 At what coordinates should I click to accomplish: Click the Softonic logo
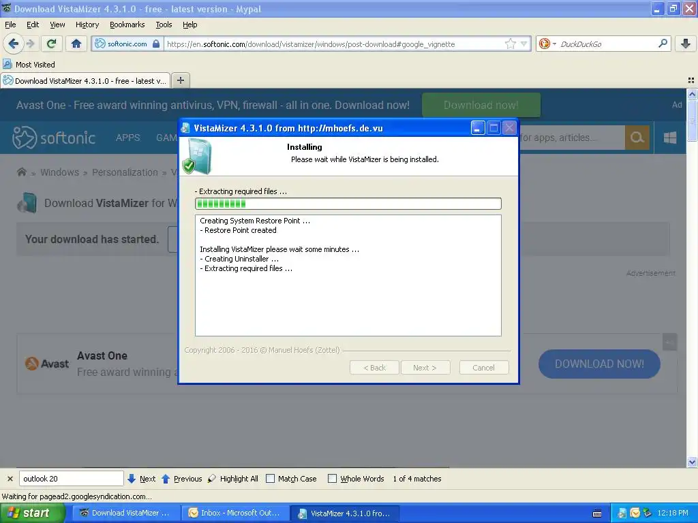54,138
